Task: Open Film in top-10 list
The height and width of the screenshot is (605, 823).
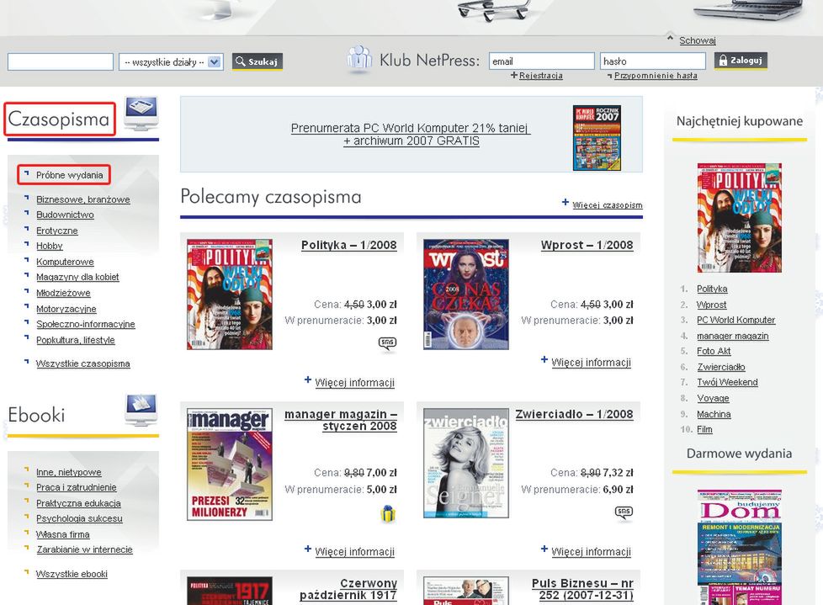Action: [x=705, y=429]
